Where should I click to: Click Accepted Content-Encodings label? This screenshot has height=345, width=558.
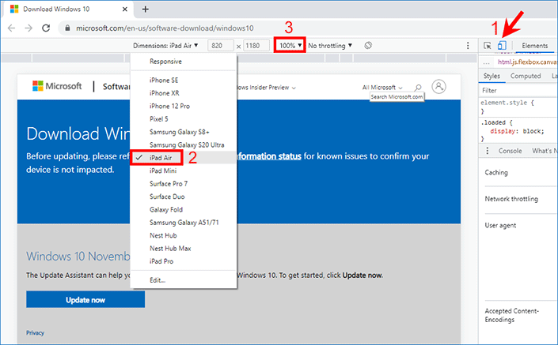tap(512, 316)
